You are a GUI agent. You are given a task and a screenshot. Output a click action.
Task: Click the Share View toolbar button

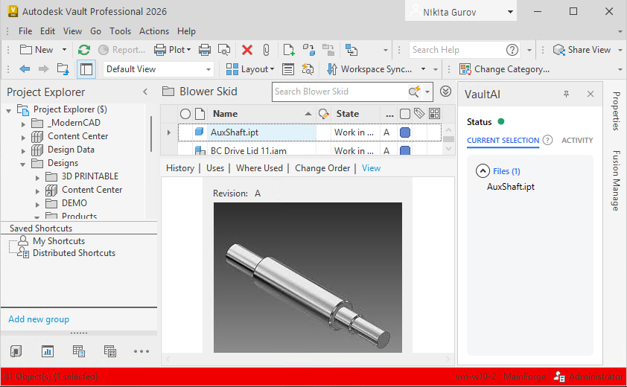[582, 50]
